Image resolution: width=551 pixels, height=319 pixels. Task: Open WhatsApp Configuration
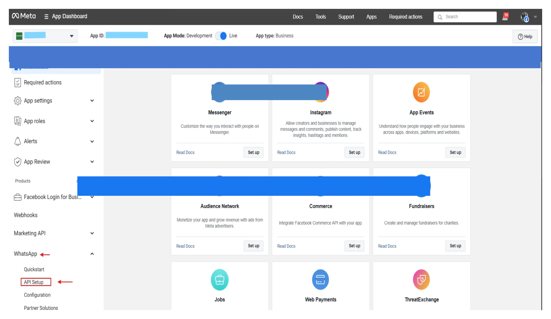(x=37, y=295)
